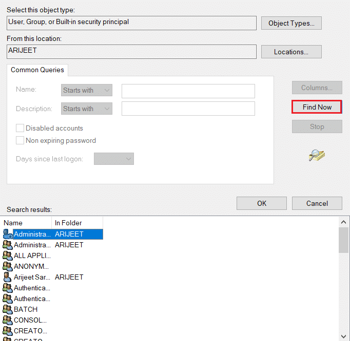Screen dimensions: 350x341
Task: Click into the Description text field
Action: coord(188,109)
